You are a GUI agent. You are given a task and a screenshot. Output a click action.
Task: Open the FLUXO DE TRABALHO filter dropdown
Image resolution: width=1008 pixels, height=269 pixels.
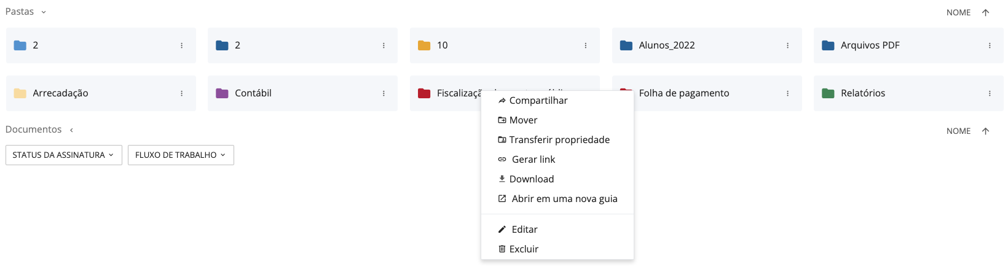coord(181,155)
